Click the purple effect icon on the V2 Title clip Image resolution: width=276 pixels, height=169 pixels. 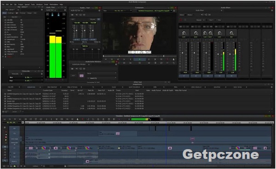(118, 134)
